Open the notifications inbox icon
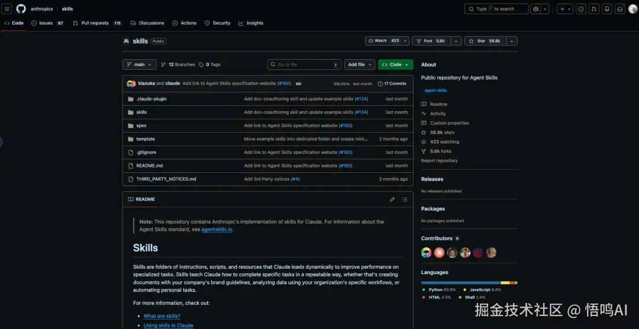Screen dimensions: 639x329 coord(620,9)
